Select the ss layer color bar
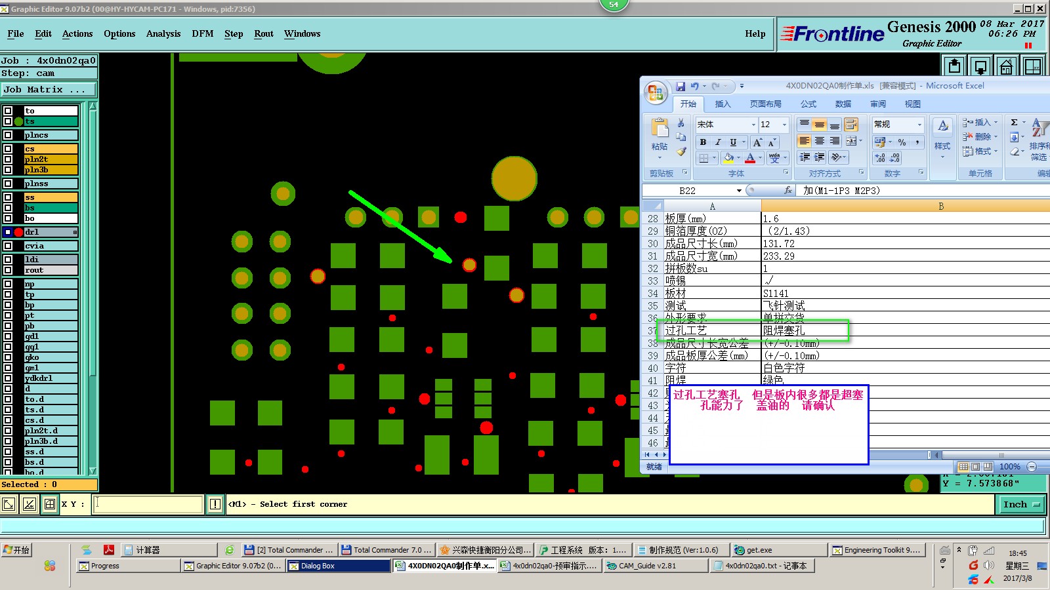 point(51,197)
